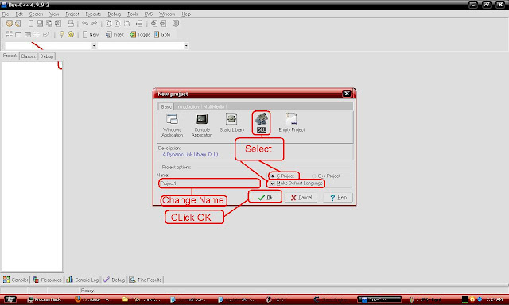Image resolution: width=509 pixels, height=305 pixels.
Task: Open the Execute menu
Action: [x=93, y=14]
